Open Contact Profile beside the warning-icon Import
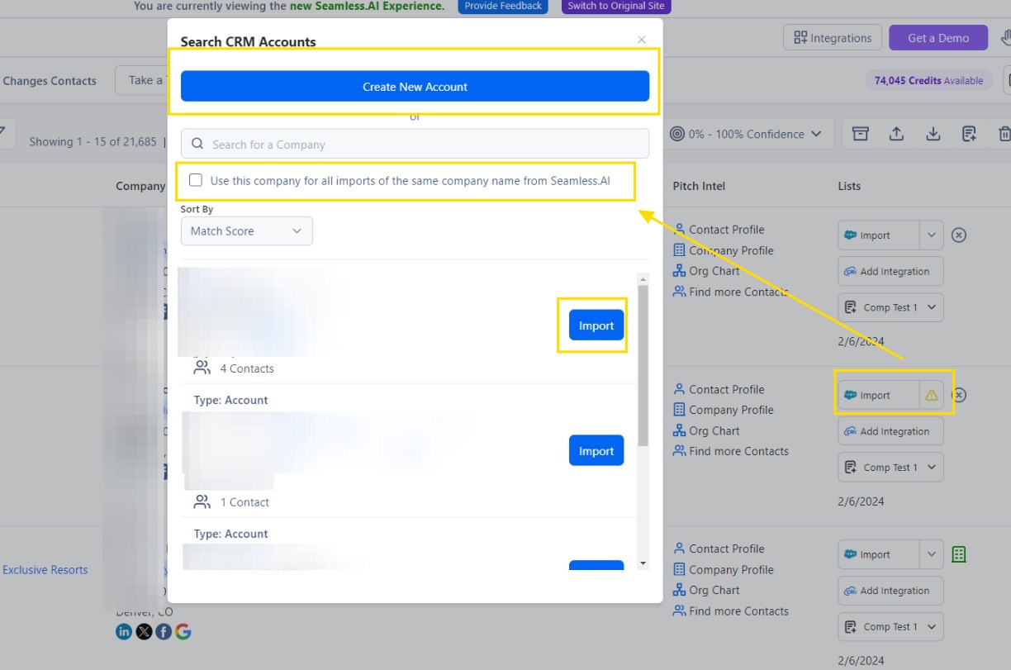Image resolution: width=1011 pixels, height=670 pixels. click(719, 389)
